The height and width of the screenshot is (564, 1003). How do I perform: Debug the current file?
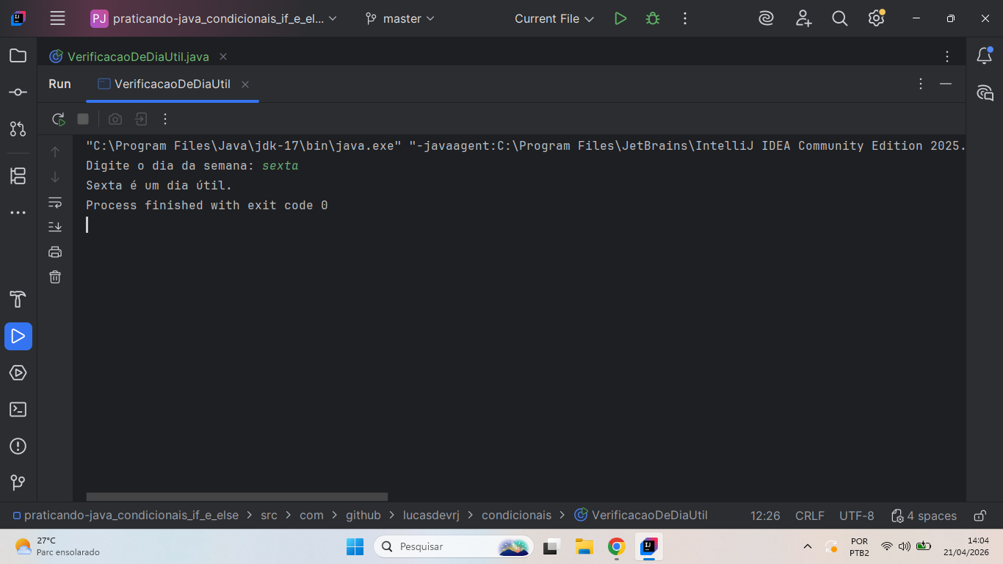(x=653, y=18)
